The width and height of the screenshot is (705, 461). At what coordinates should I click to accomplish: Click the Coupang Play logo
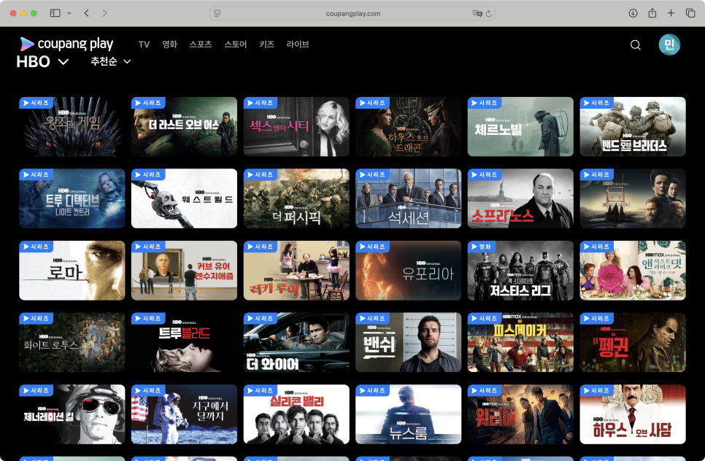66,44
